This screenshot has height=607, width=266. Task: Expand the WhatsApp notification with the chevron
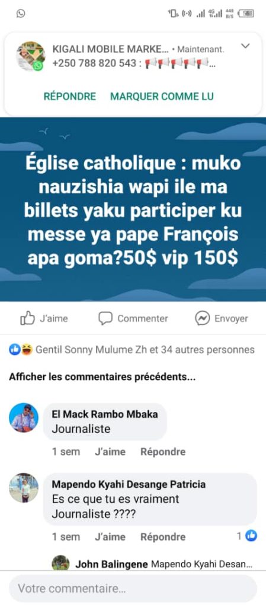tap(245, 46)
